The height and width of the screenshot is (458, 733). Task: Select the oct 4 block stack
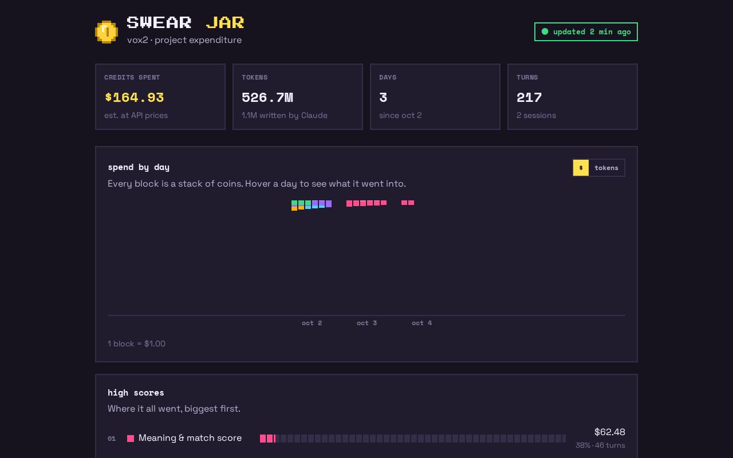click(x=408, y=203)
